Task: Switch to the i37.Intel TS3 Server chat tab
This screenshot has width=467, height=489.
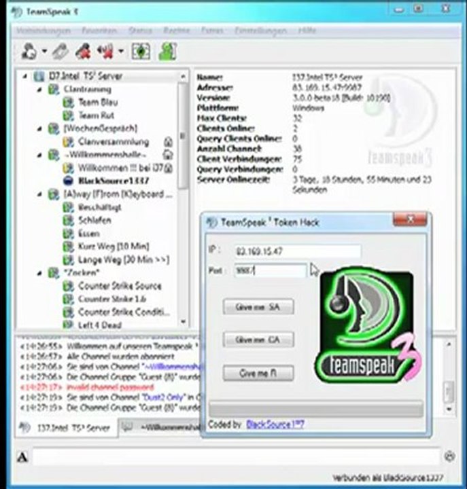Action: coord(67,428)
